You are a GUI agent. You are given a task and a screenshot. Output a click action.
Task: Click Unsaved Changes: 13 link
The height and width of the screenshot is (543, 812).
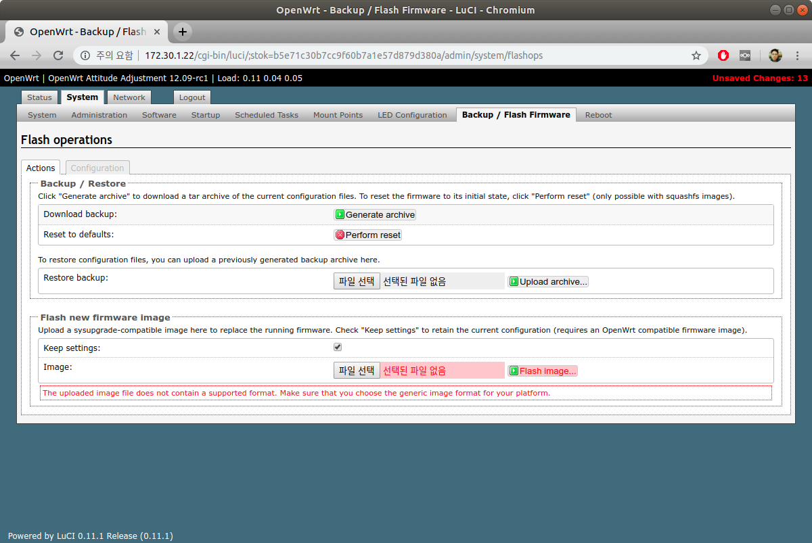click(x=760, y=78)
